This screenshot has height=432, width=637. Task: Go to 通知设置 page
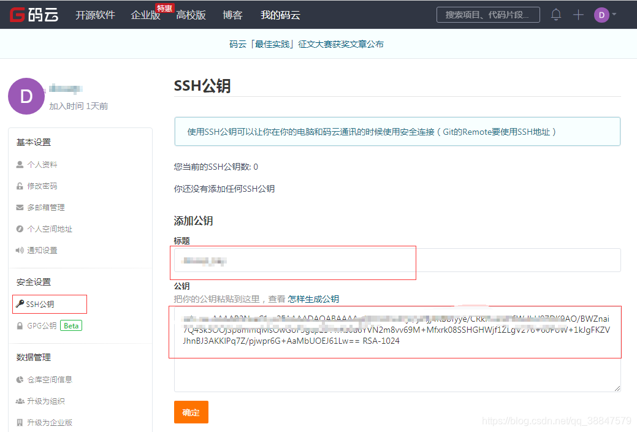coord(42,250)
